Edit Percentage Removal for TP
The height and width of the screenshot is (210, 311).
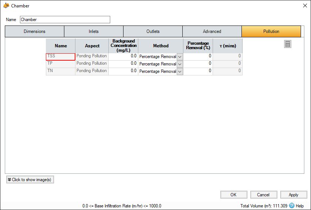pyautogui.click(x=198, y=64)
